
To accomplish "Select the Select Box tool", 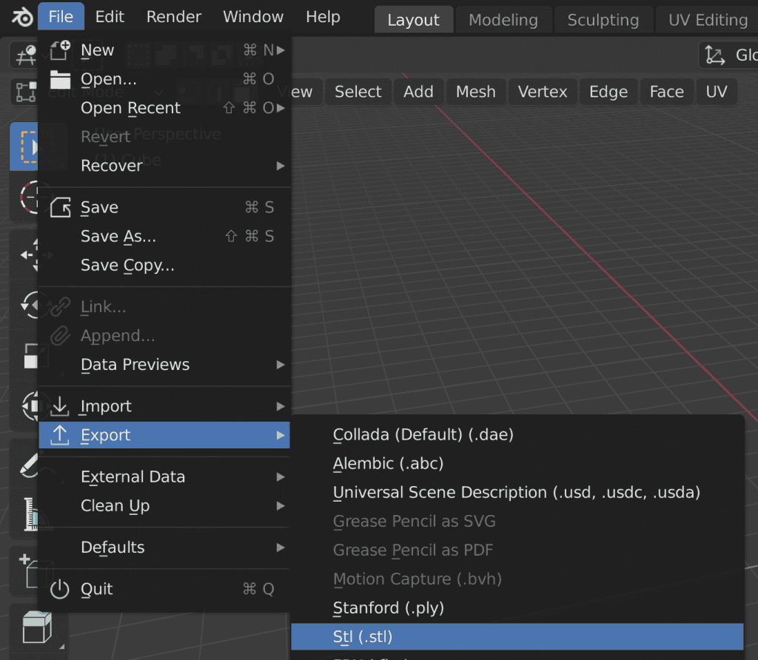I will point(25,147).
